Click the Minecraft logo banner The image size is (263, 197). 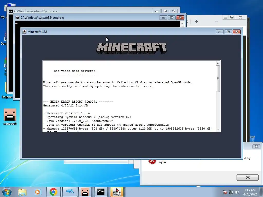[131, 48]
